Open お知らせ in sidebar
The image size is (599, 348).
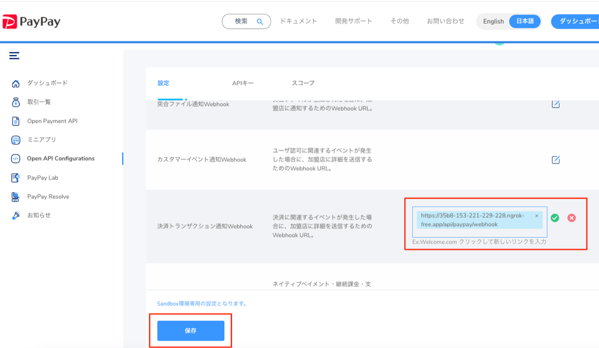coord(39,216)
